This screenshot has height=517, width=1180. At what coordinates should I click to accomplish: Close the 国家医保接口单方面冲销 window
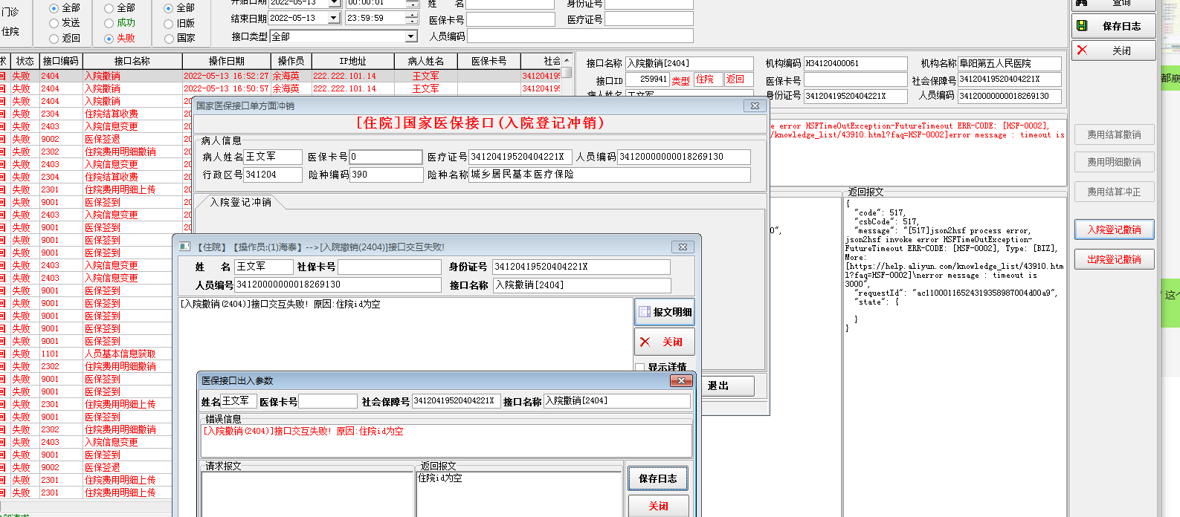(x=755, y=105)
